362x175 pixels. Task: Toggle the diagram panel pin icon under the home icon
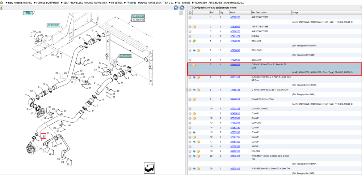click(x=1, y=8)
